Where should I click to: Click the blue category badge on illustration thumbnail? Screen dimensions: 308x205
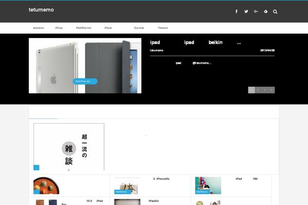coord(202,192)
